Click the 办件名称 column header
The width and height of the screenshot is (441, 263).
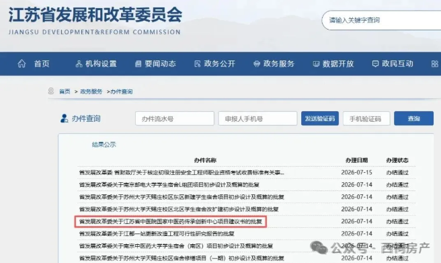click(x=205, y=160)
